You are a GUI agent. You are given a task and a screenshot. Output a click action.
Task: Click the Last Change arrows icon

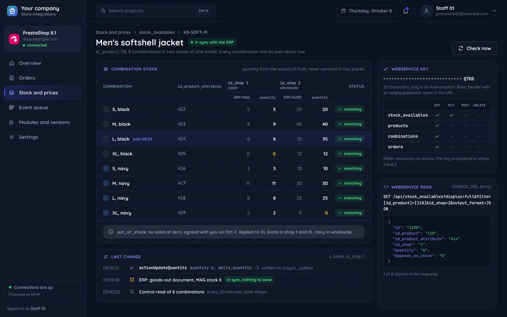pyautogui.click(x=106, y=256)
